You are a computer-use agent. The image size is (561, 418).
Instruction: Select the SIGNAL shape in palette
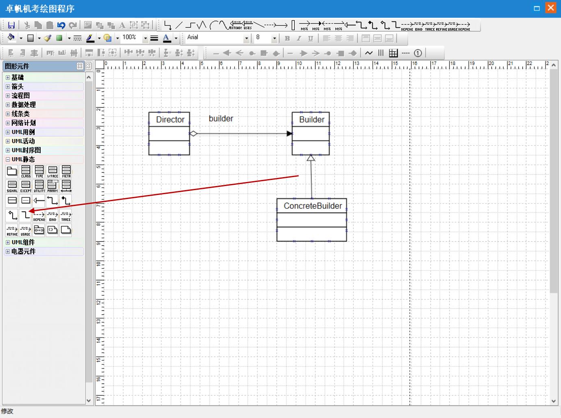[12, 186]
